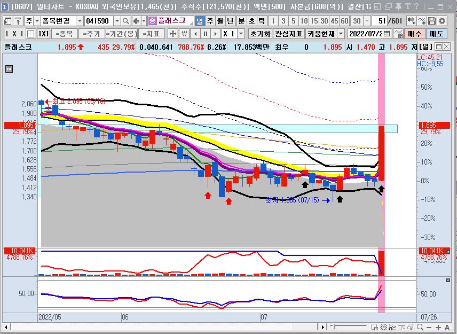
Task: Expand the 키움현재 dropdown arrow
Action: [341, 34]
